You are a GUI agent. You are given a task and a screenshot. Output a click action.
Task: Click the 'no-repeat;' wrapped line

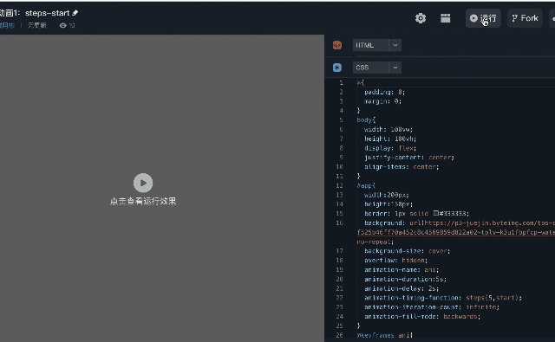point(375,242)
